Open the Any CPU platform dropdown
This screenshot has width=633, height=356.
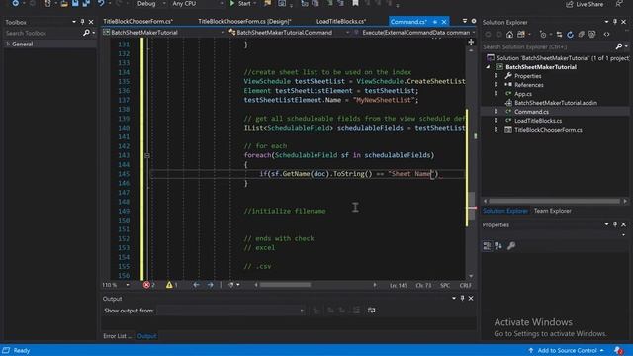197,3
